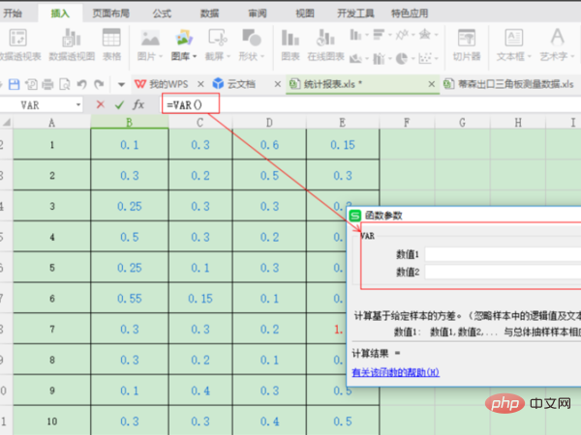Open insert function fx button
The image size is (581, 435).
[138, 104]
